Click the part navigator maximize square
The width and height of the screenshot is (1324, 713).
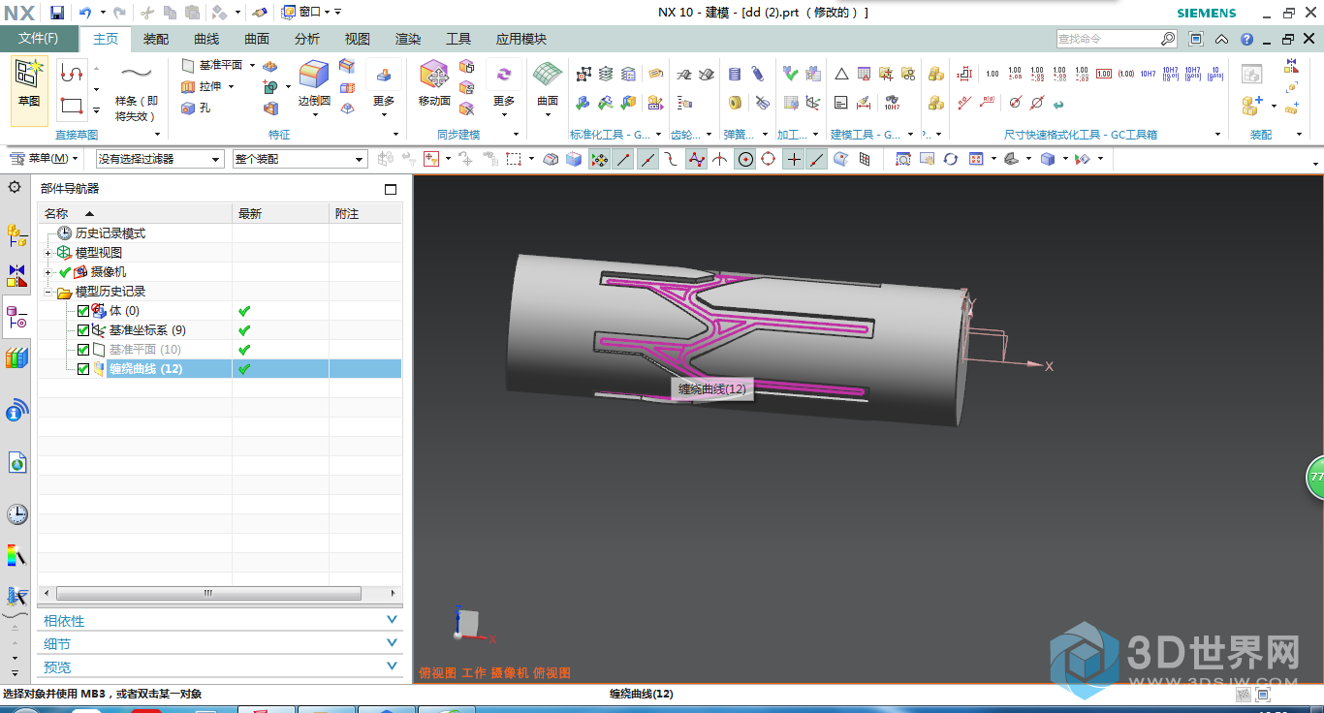pyautogui.click(x=391, y=189)
